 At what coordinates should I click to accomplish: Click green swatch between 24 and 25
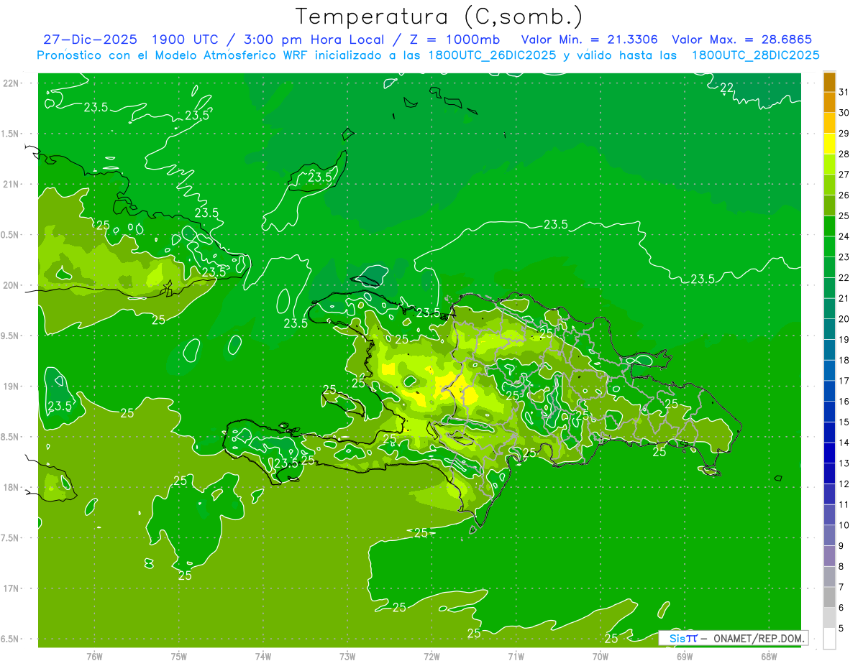pyautogui.click(x=829, y=226)
